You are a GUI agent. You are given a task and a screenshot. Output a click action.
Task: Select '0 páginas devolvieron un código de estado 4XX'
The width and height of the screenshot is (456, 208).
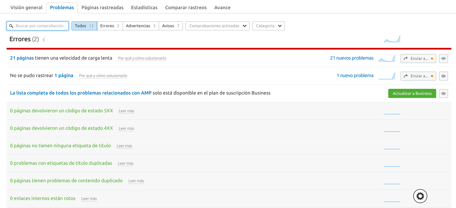pyautogui.click(x=61, y=128)
